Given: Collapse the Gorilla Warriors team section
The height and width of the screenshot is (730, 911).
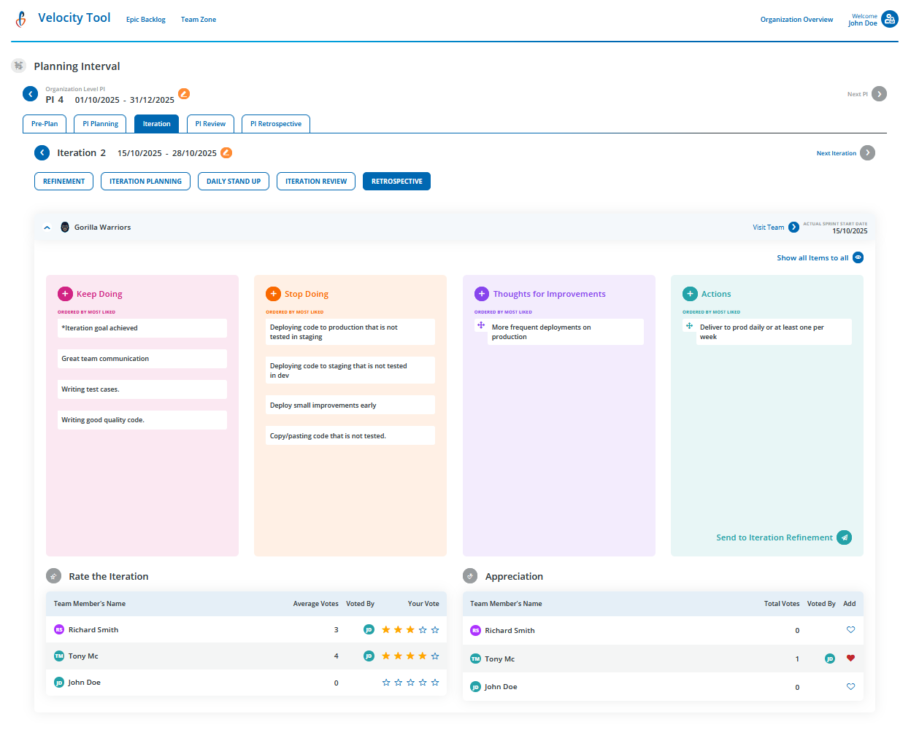Looking at the screenshot, I should click(x=47, y=228).
